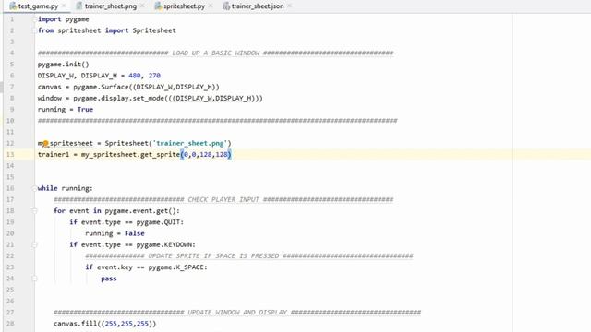Collapse the import block fold marker on line 1

coord(34,19)
